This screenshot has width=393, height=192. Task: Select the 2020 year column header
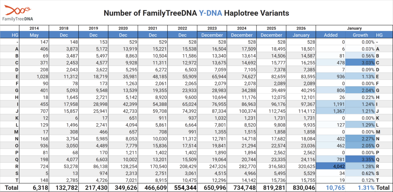[123, 28]
